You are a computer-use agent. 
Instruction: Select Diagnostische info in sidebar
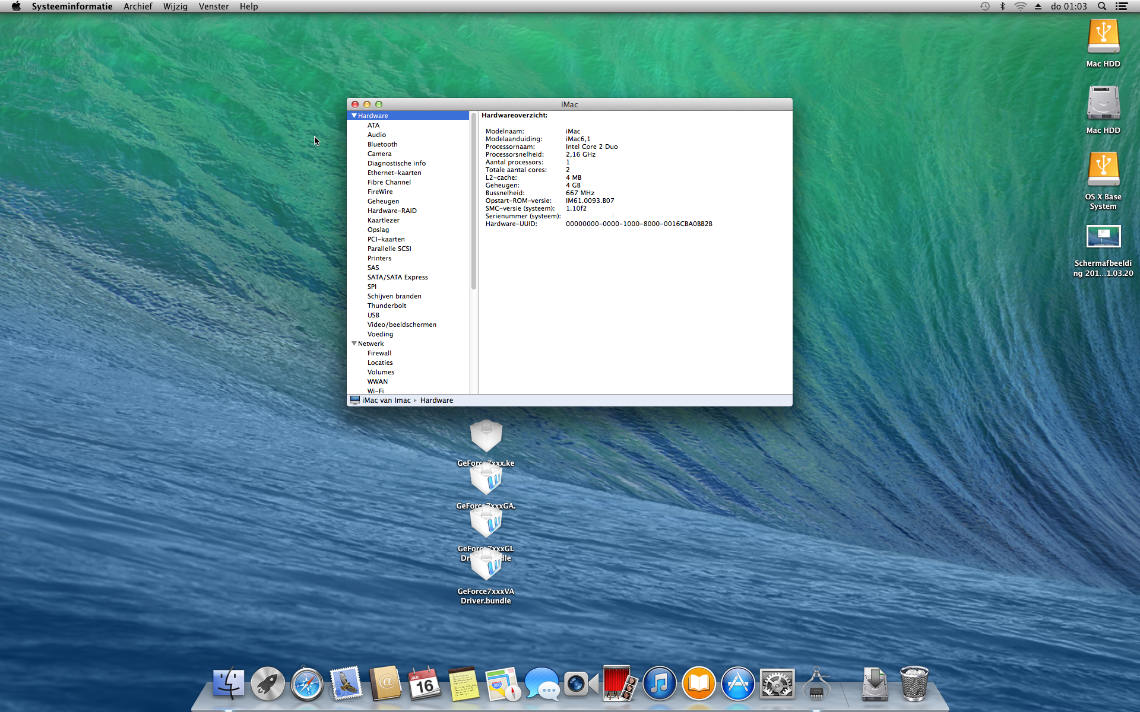pos(397,163)
